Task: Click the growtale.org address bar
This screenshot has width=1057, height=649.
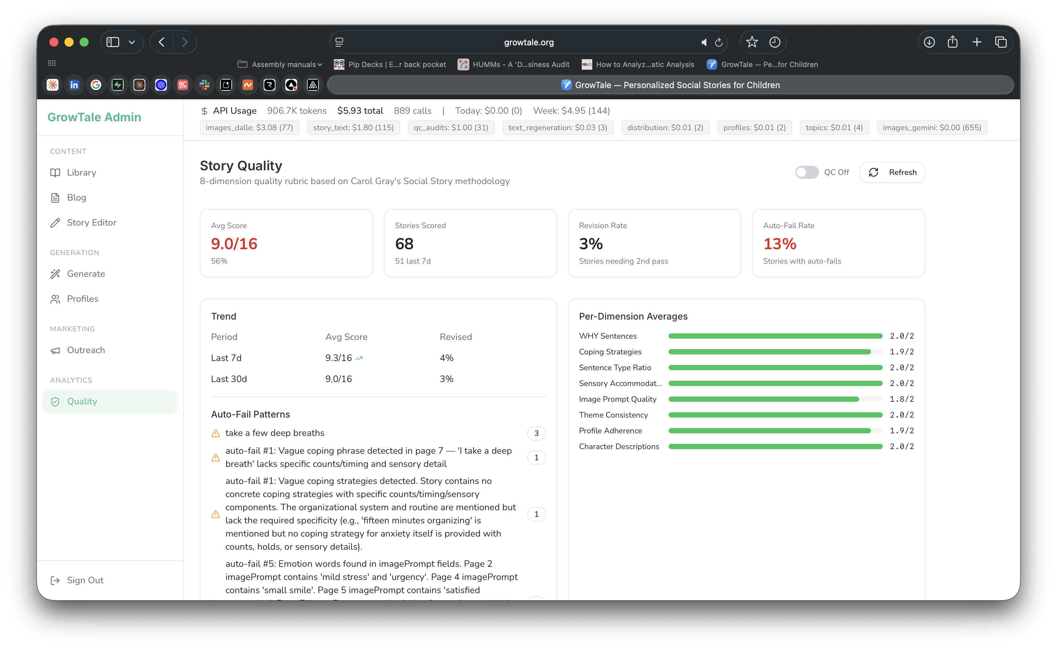Action: point(528,42)
